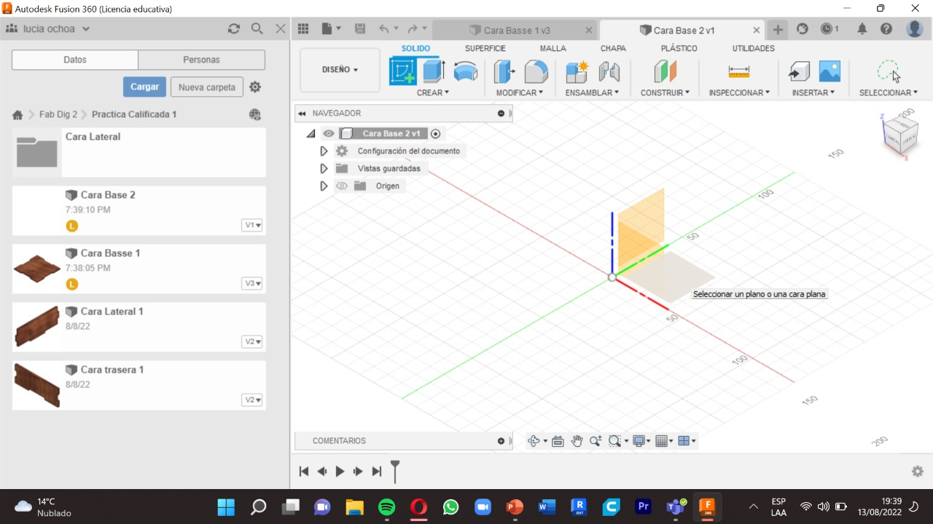Switch to the Personas tab
The width and height of the screenshot is (933, 524).
[201, 60]
